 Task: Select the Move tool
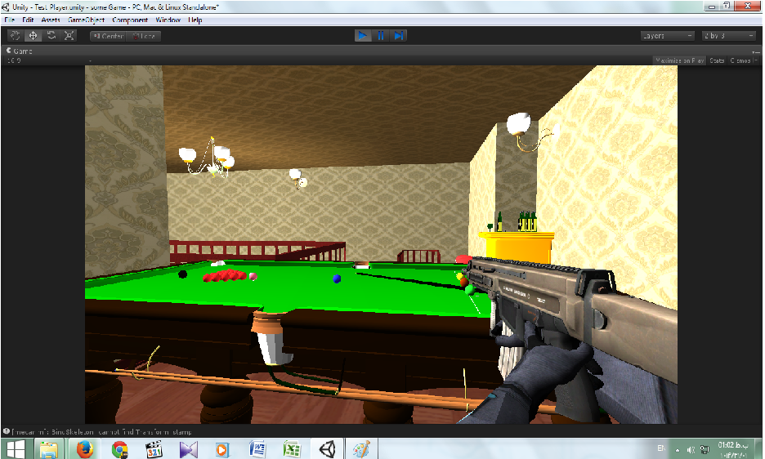[34, 36]
